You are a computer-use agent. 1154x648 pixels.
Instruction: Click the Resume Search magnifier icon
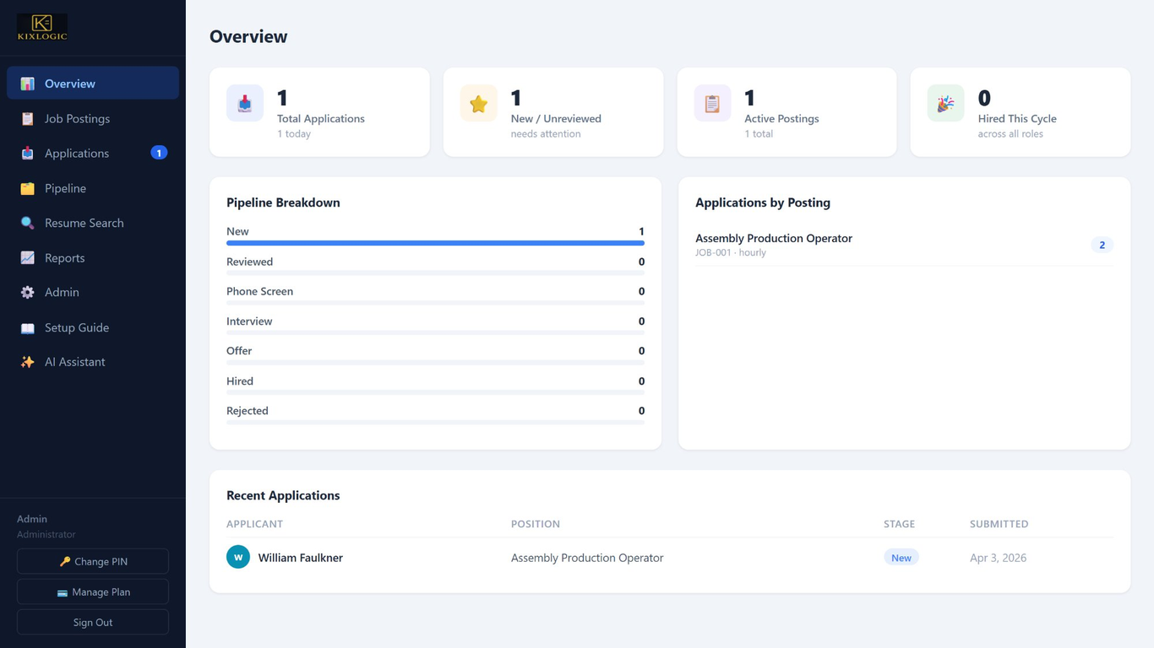pos(28,223)
